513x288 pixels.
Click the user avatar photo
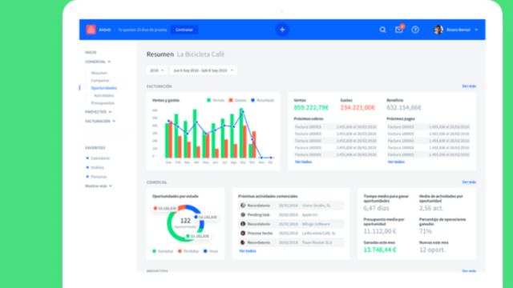pyautogui.click(x=438, y=30)
